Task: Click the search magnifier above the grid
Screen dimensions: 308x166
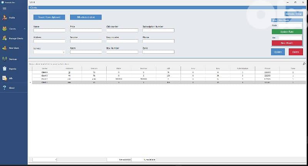Action: click(x=304, y=64)
